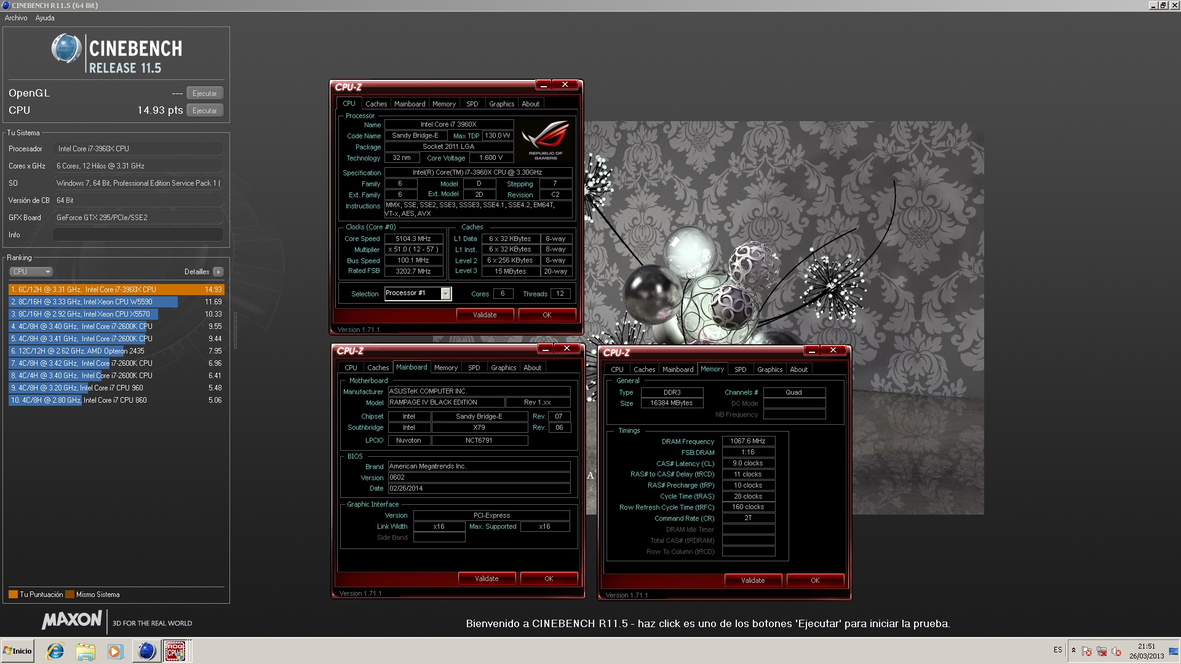Select ranking row AMD Opteron 2435
The image size is (1181, 664).
tap(116, 351)
